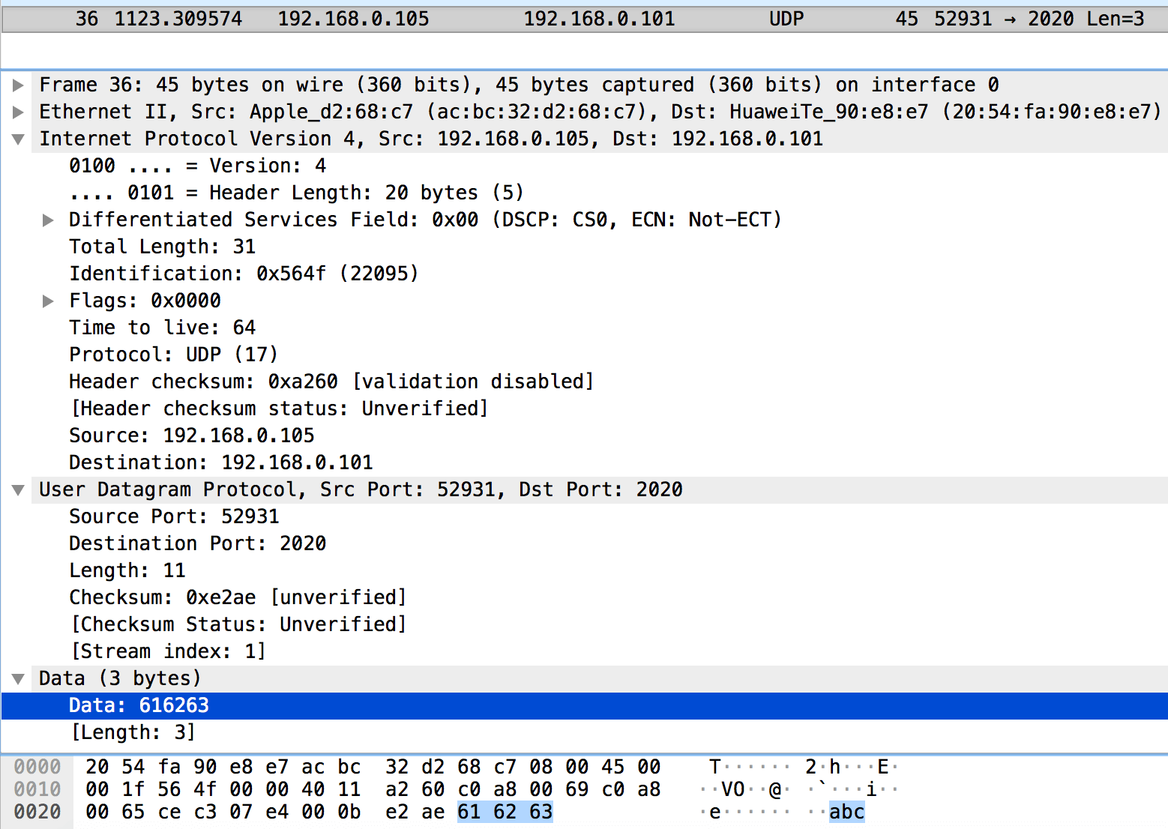Select the Destination Port: 2020 field
The height and width of the screenshot is (829, 1168).
pos(197,543)
